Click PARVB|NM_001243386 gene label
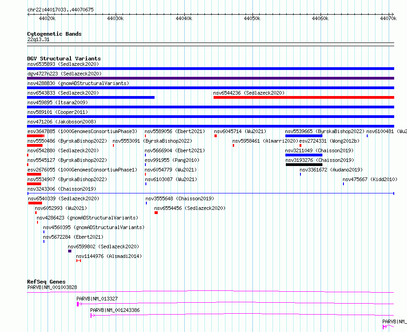 (115, 310)
